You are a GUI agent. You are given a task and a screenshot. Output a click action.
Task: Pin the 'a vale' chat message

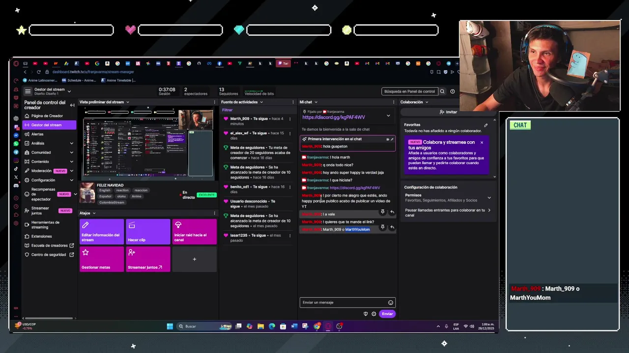click(x=382, y=212)
